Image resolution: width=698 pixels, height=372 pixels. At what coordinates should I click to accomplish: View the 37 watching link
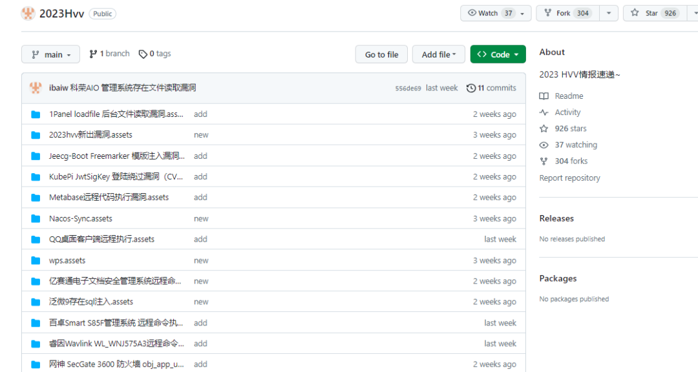tap(576, 145)
